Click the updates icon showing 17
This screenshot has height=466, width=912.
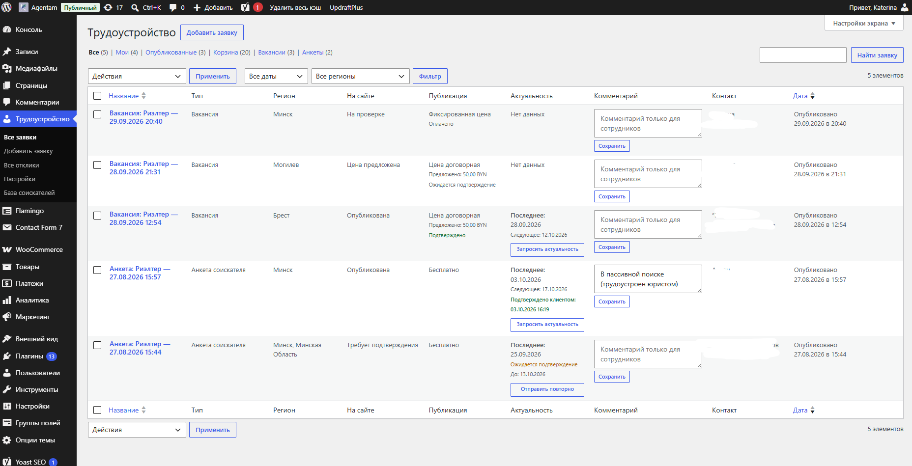(x=108, y=7)
